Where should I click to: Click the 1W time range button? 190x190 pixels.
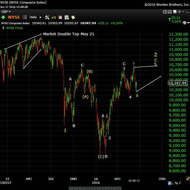[104, 188]
